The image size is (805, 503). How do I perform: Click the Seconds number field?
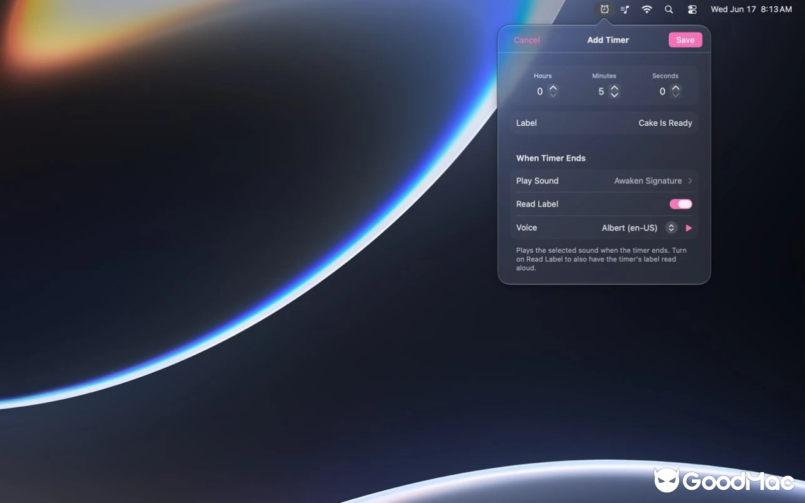pyautogui.click(x=662, y=92)
